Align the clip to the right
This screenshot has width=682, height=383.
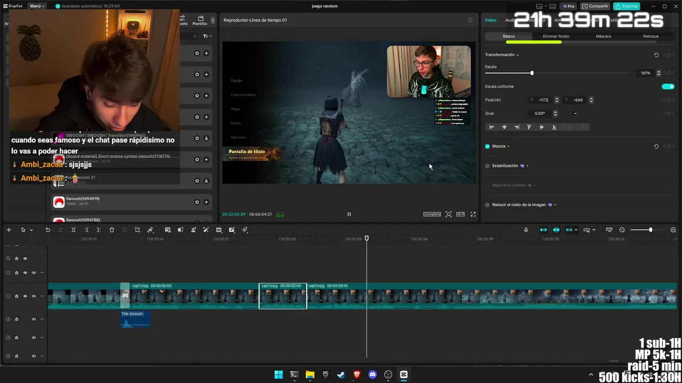pyautogui.click(x=517, y=127)
